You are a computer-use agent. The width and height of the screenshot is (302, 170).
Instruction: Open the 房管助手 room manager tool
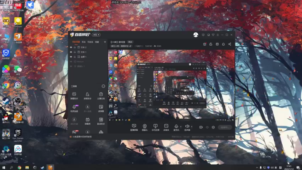[x=88, y=96]
